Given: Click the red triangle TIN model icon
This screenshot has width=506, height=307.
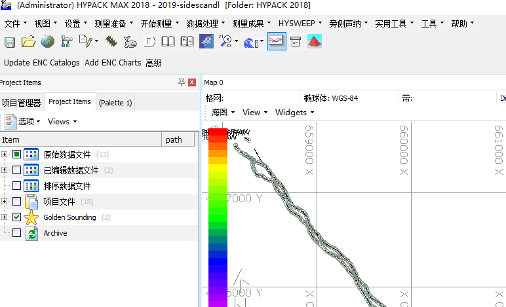Looking at the screenshot, I should (x=315, y=41).
